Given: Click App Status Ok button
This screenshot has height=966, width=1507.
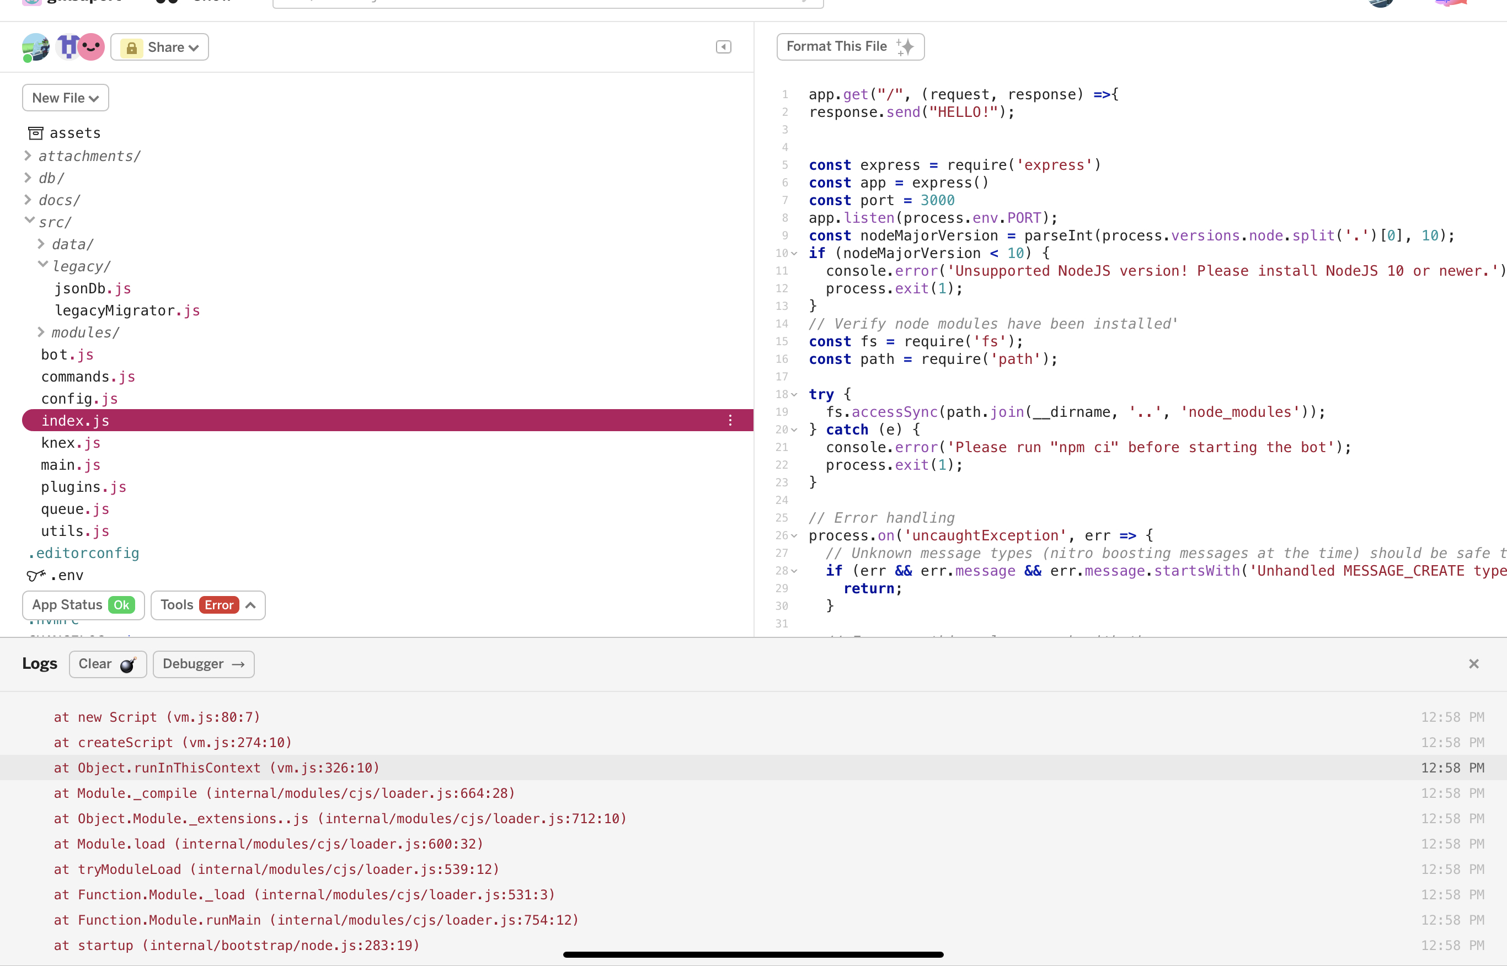Looking at the screenshot, I should pos(83,605).
